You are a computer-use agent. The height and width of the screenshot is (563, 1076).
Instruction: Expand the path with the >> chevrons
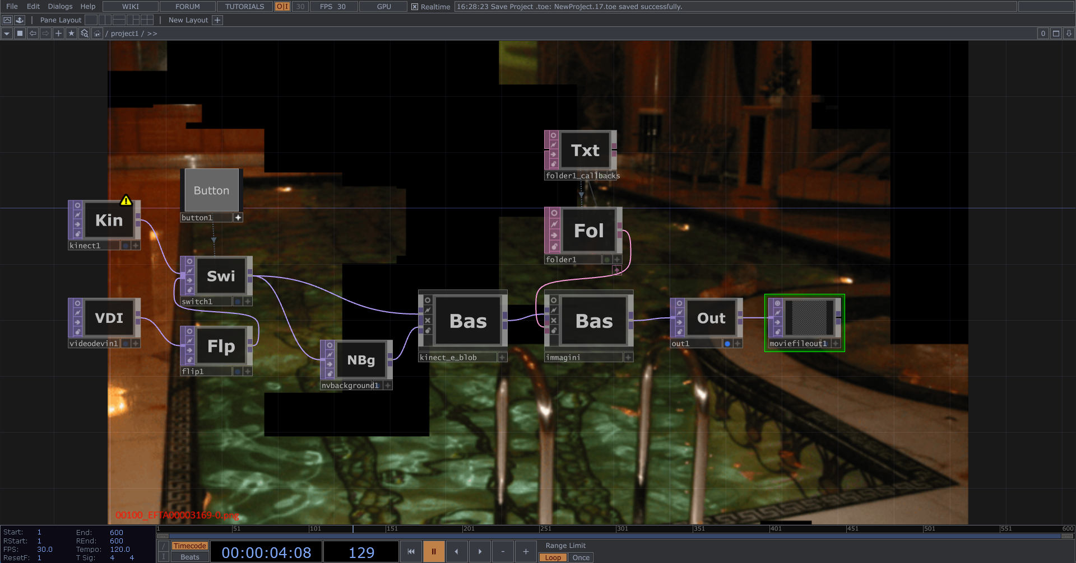[152, 34]
